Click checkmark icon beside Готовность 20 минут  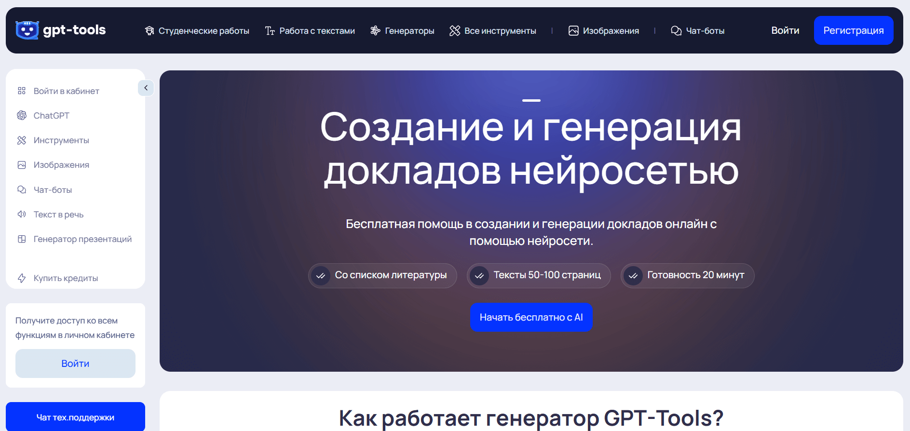click(x=633, y=276)
